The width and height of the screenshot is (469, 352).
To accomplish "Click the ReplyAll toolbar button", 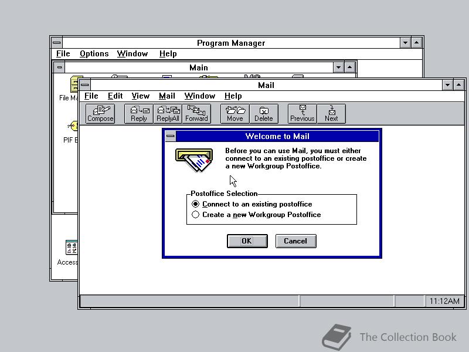I will coord(168,114).
